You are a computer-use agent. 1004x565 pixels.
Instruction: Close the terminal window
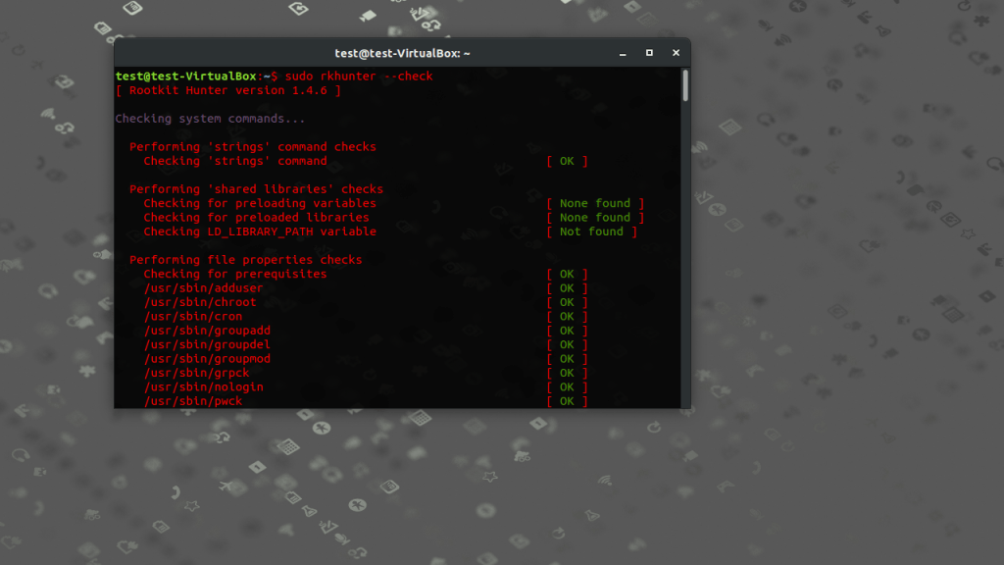point(676,53)
